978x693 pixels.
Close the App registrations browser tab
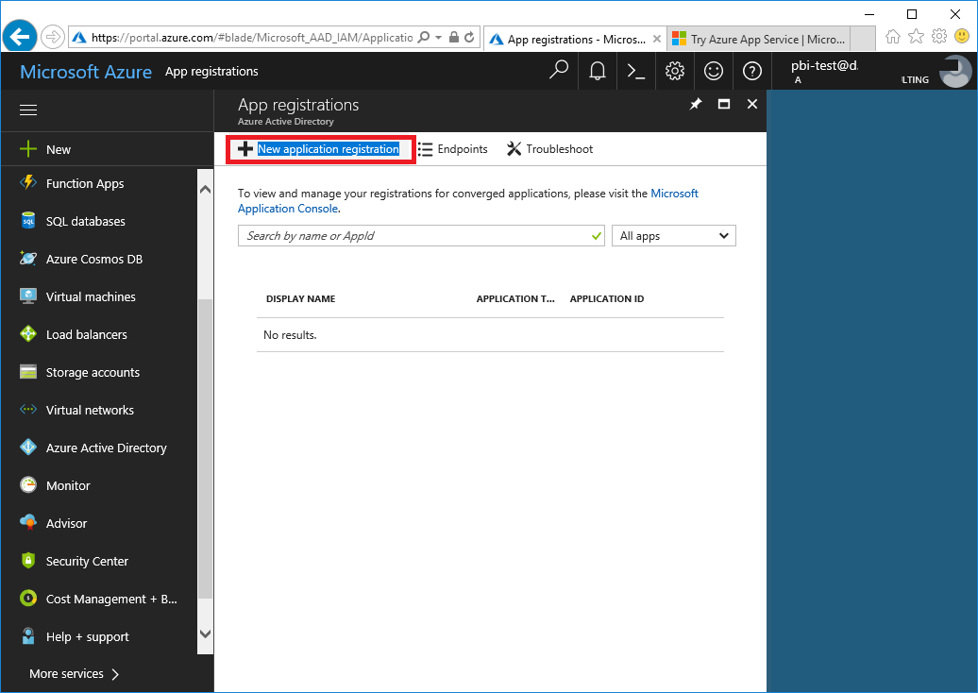click(x=657, y=40)
